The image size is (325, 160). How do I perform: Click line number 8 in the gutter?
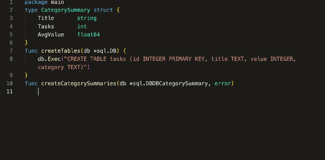[x=11, y=59]
